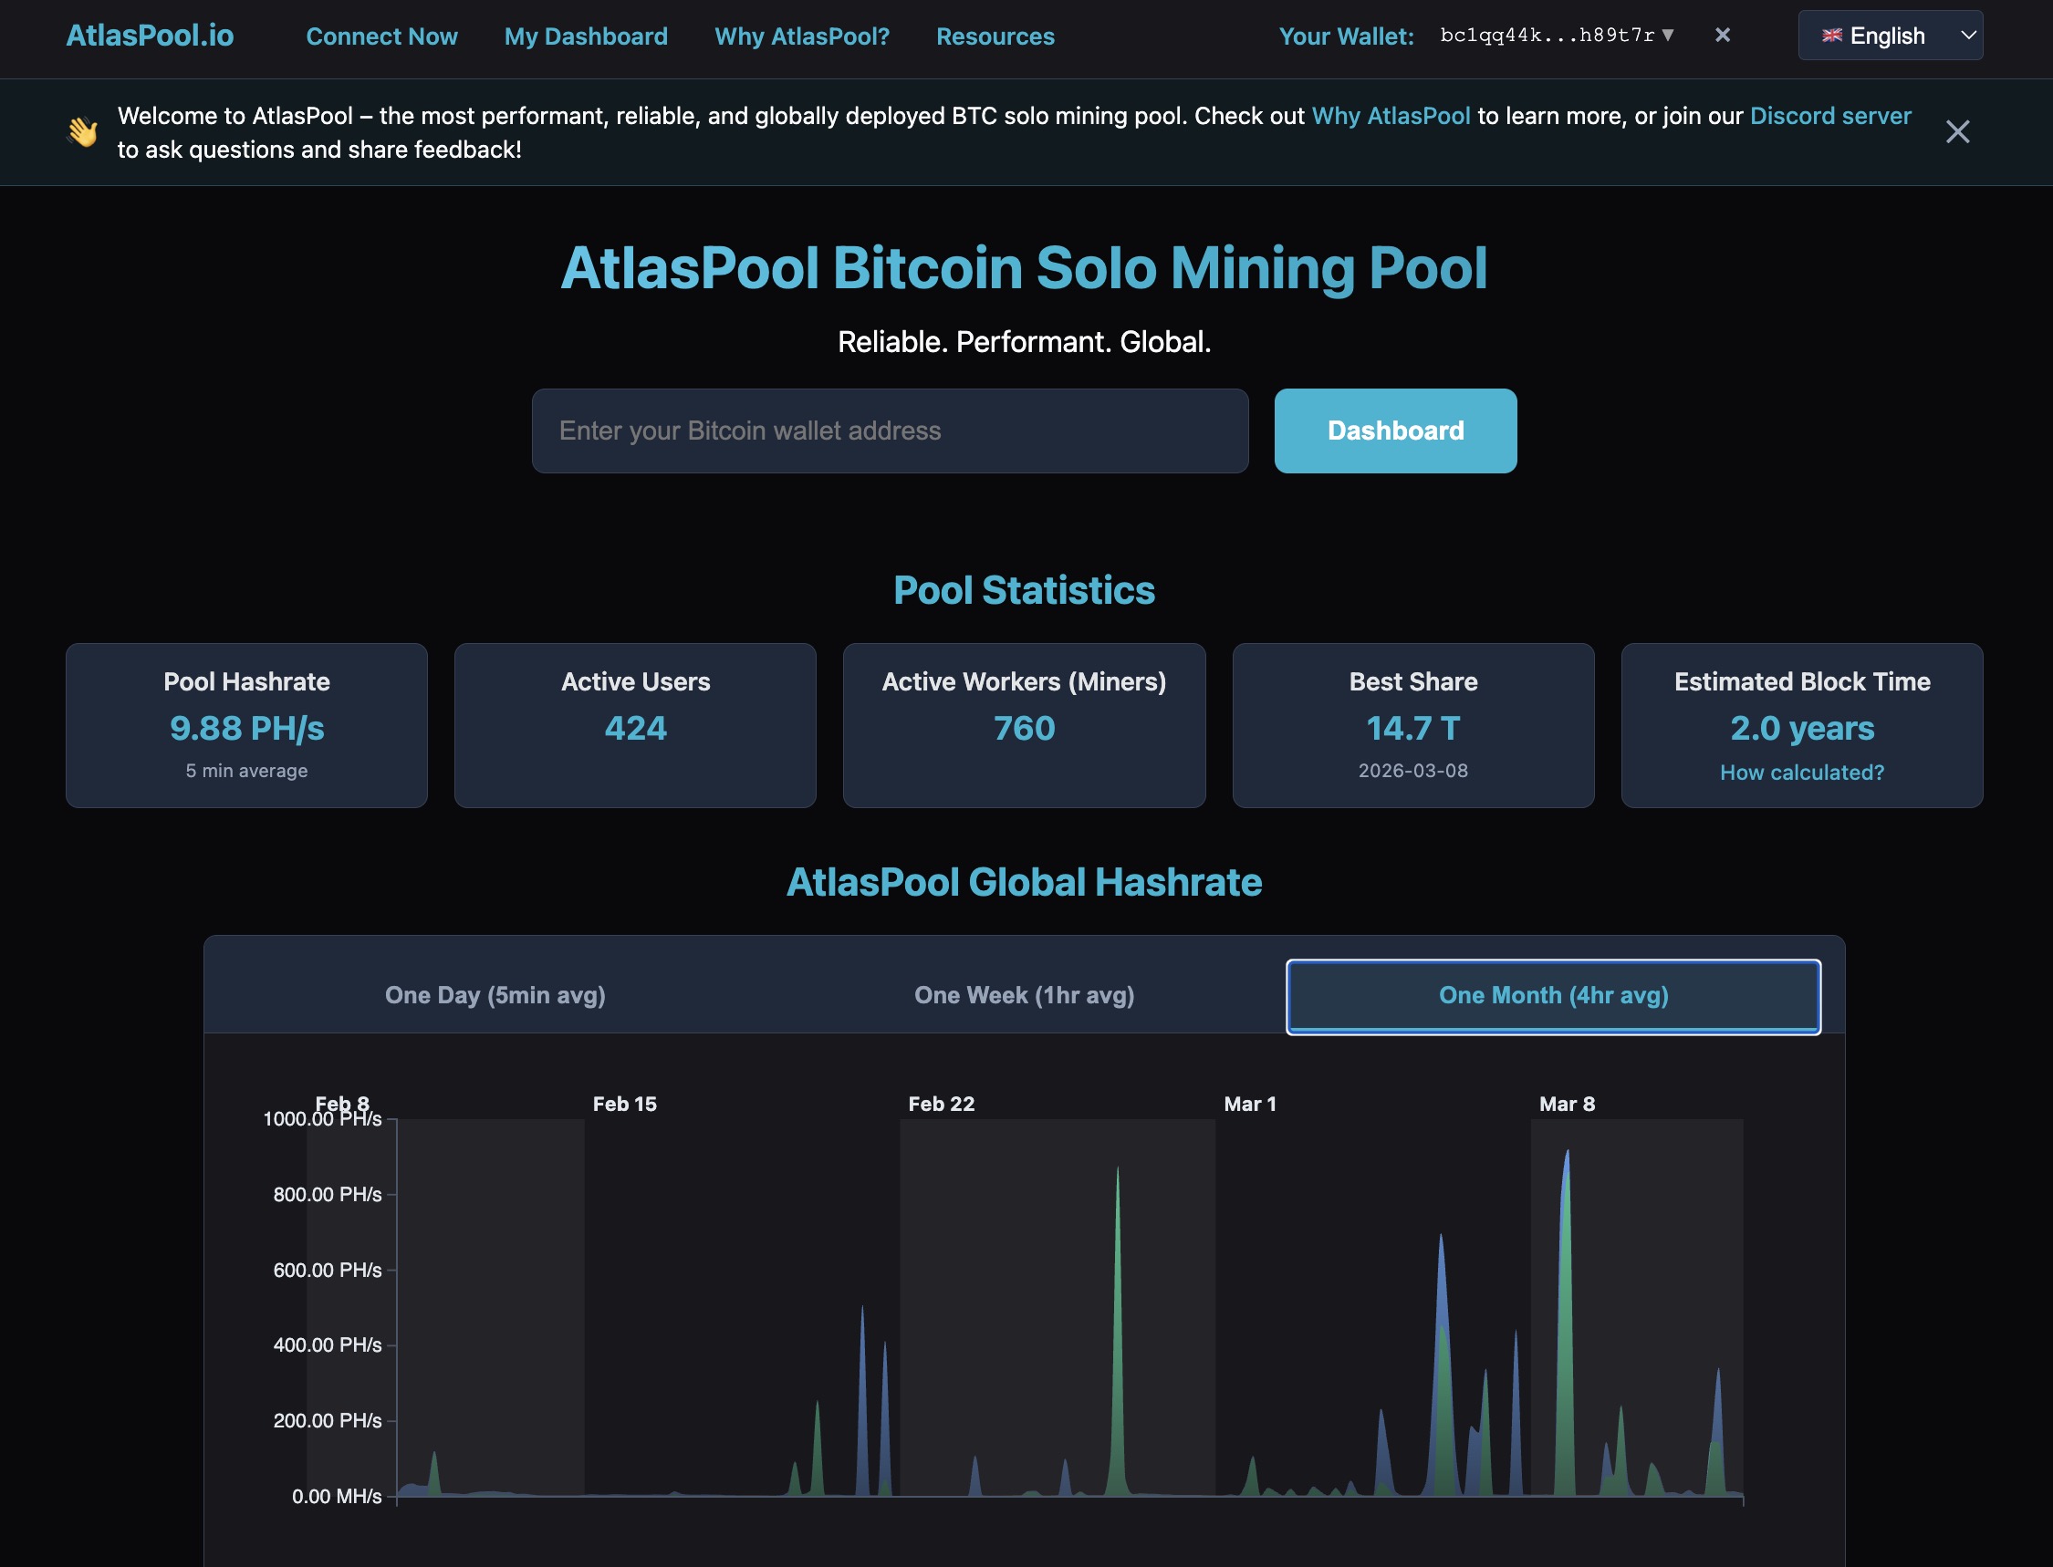Screen dimensions: 2053x1567
Task: Follow the Discord server link
Action: (1829, 116)
